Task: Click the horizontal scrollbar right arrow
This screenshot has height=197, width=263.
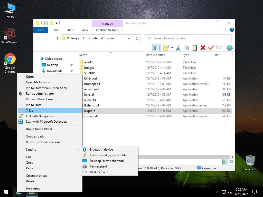Action: coord(233,157)
